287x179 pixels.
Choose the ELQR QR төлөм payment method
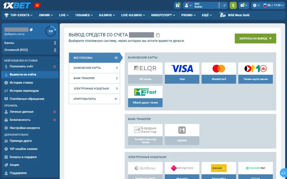click(145, 73)
